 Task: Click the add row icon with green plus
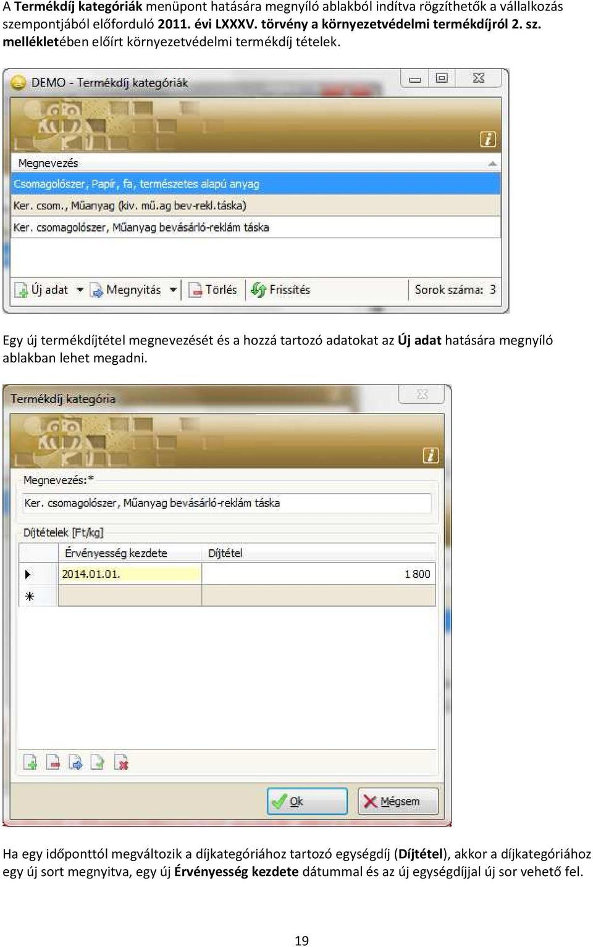tap(30, 762)
